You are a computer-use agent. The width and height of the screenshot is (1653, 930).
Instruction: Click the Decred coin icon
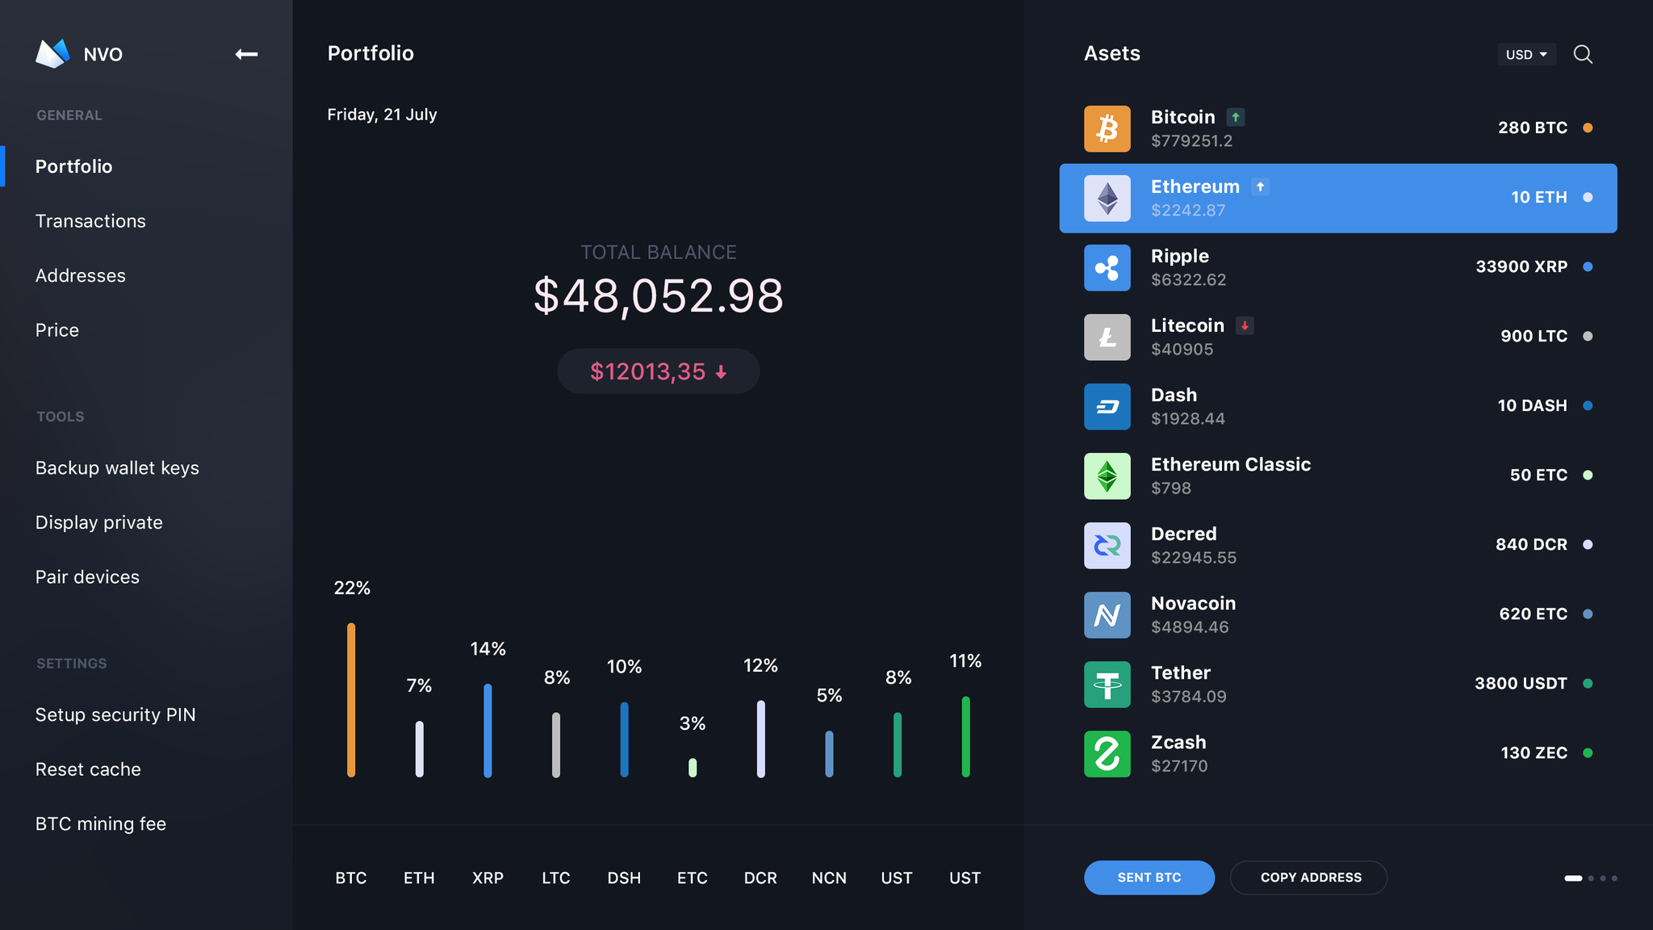(1107, 545)
